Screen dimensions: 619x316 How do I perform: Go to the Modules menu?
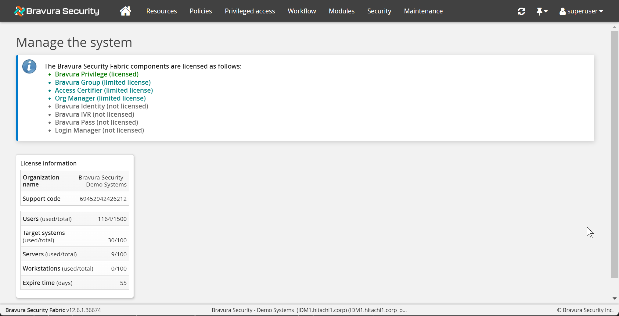(341, 11)
